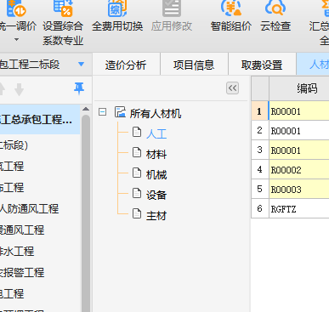This screenshot has width=329, height=312.
Task: Click the 材料 document icon
Action: tap(137, 152)
